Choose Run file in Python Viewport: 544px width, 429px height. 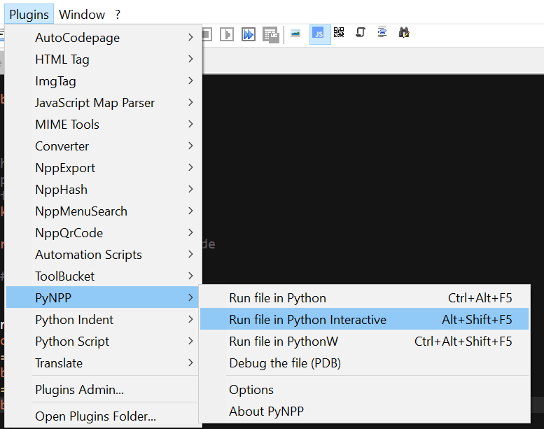point(364,297)
